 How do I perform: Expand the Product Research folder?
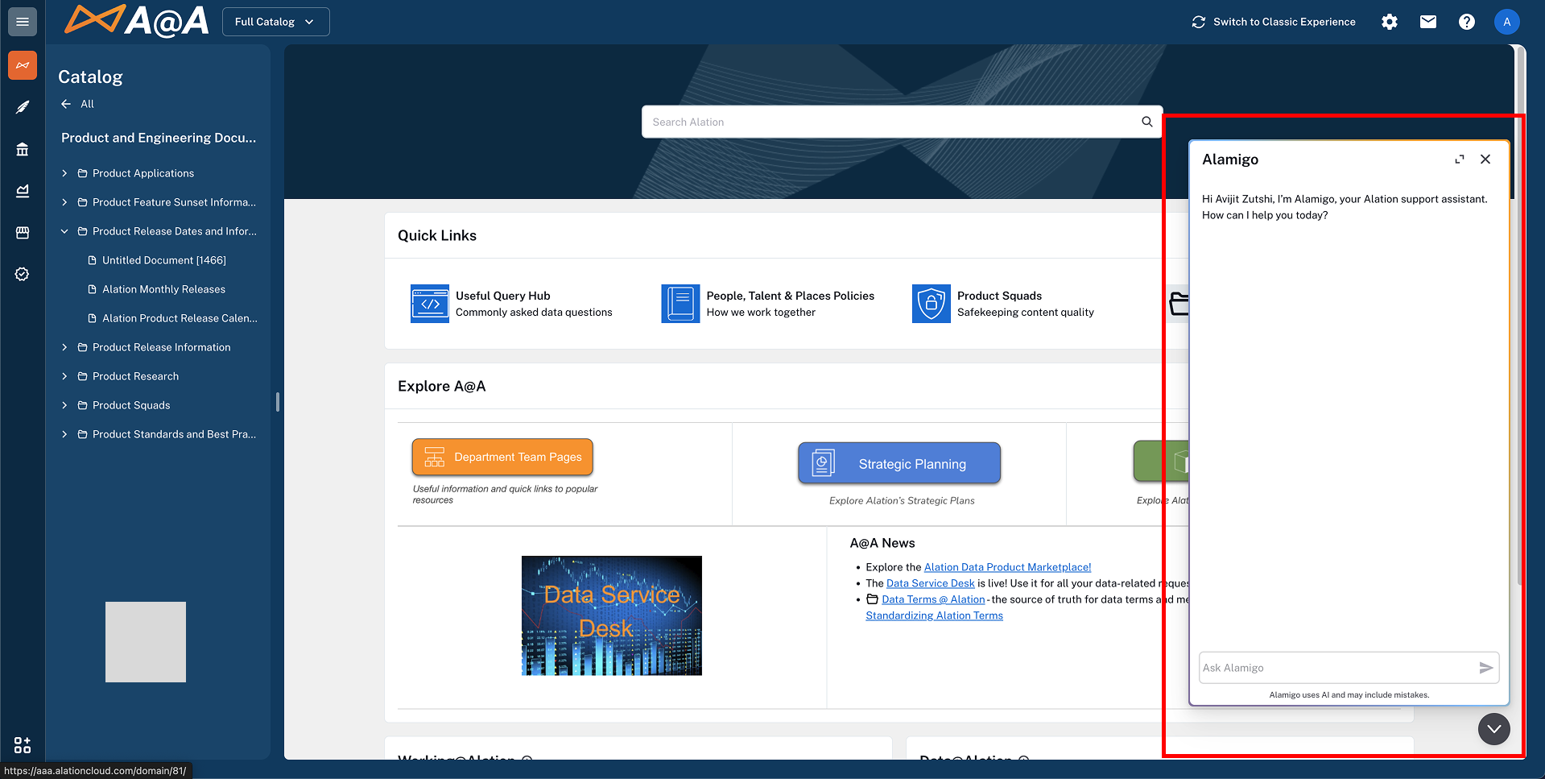64,376
